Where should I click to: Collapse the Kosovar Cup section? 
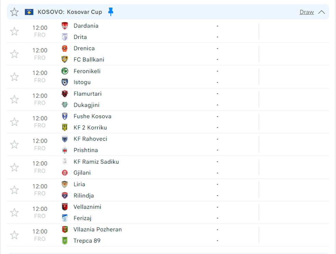[321, 12]
